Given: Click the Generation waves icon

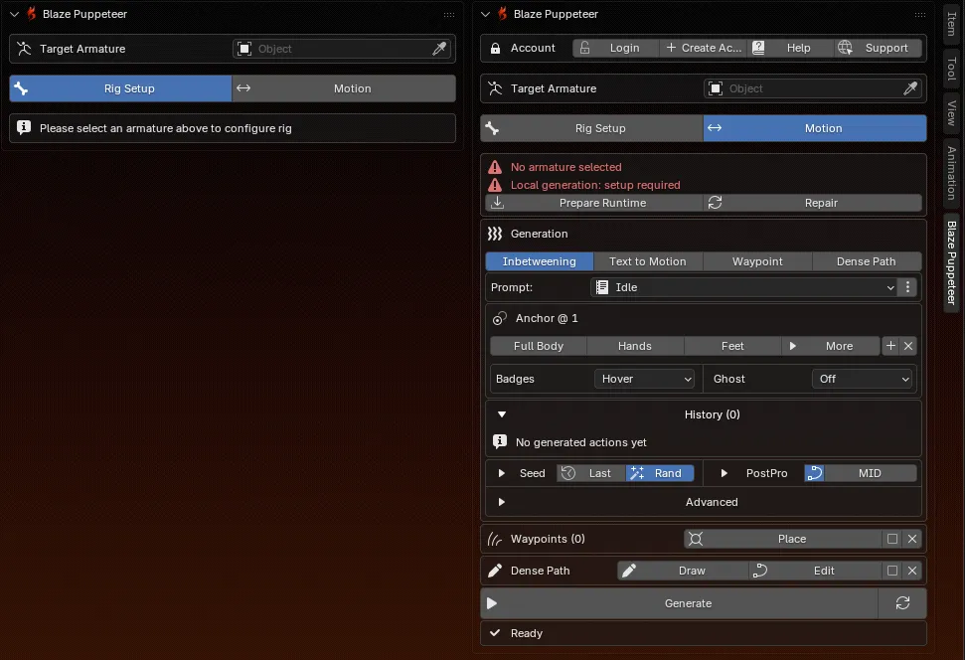Looking at the screenshot, I should click(x=495, y=234).
